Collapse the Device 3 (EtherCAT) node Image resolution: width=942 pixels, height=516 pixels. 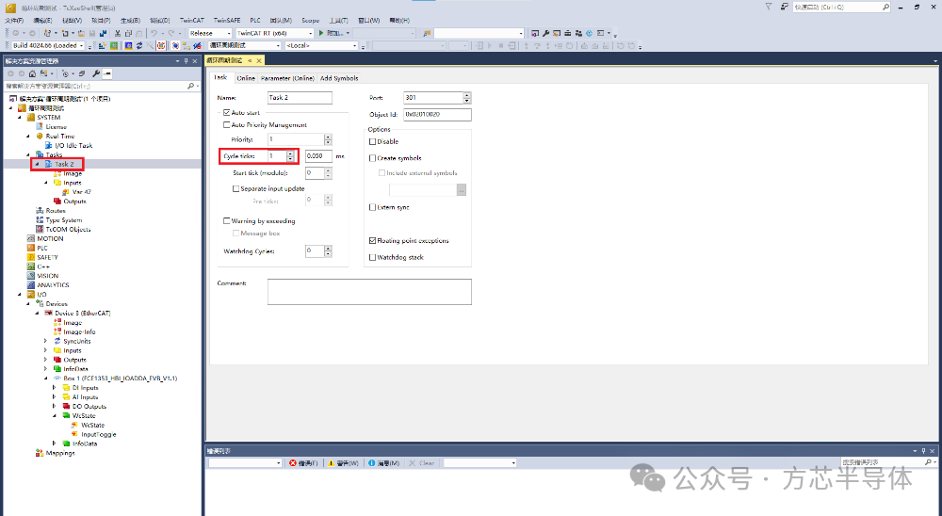[38, 313]
